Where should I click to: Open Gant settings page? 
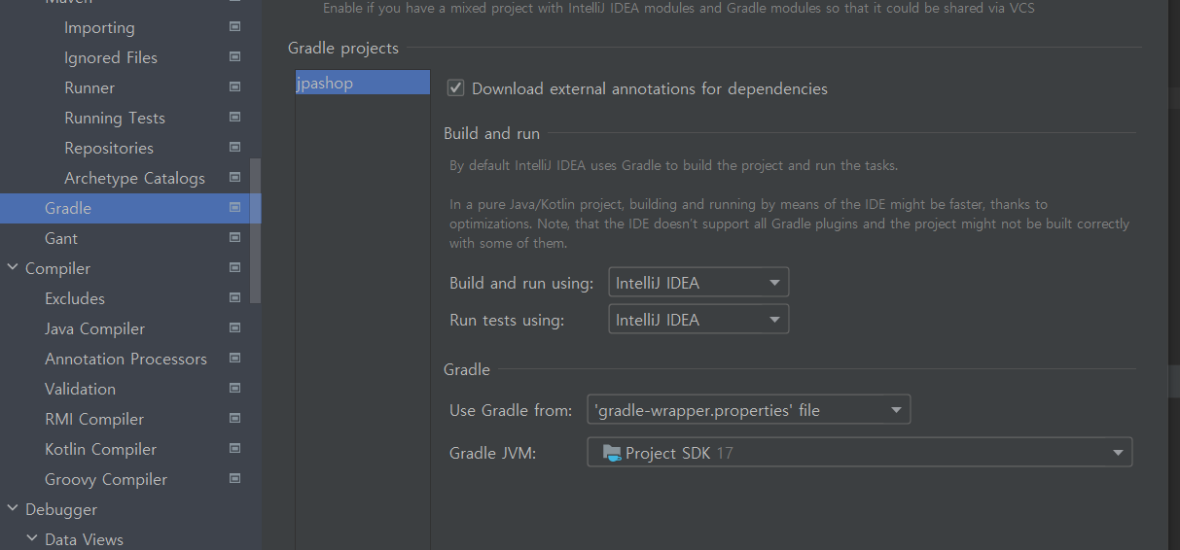click(x=61, y=238)
